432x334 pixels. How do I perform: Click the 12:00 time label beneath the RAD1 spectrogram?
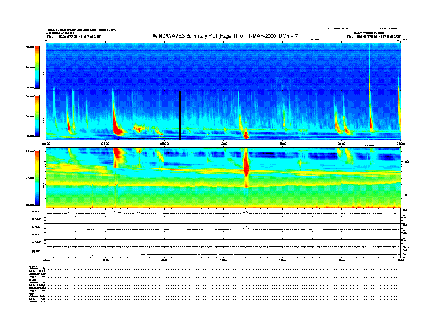coord(224,144)
